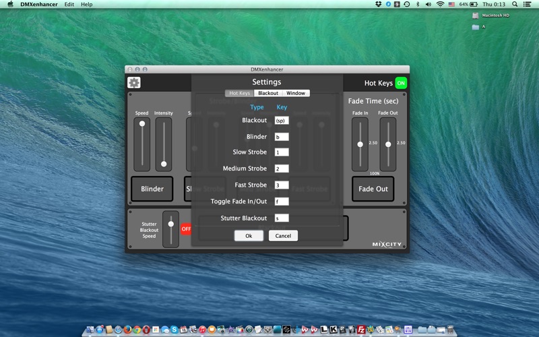Switch to the Hot Keys settings tab
This screenshot has width=539, height=337.
[239, 93]
